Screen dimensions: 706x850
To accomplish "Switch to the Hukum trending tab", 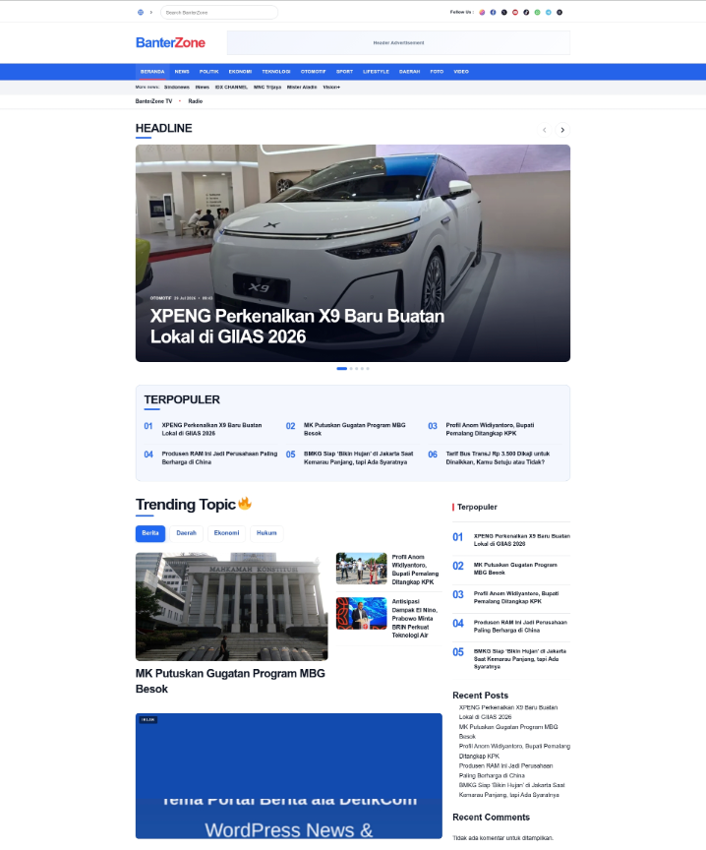I will (x=266, y=533).
